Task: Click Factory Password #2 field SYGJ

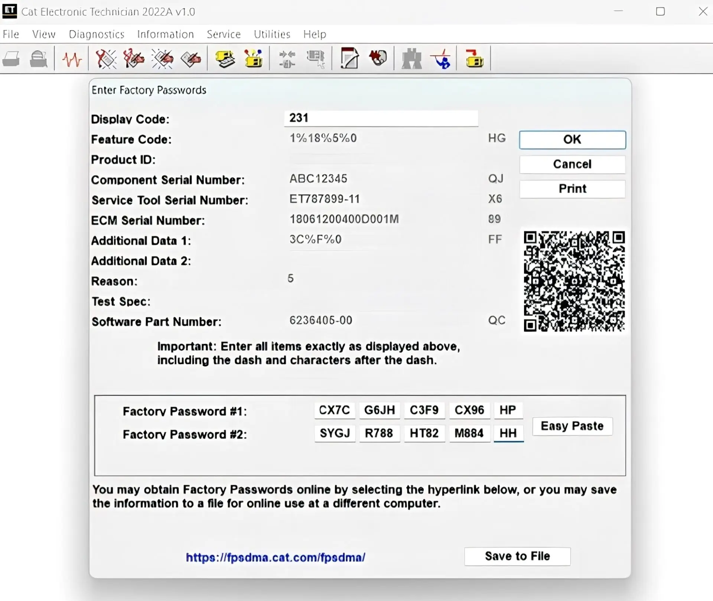Action: click(335, 433)
